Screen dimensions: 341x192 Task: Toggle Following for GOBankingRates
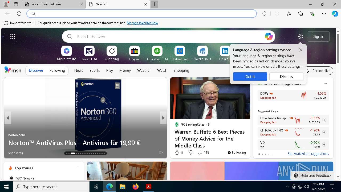point(237,153)
